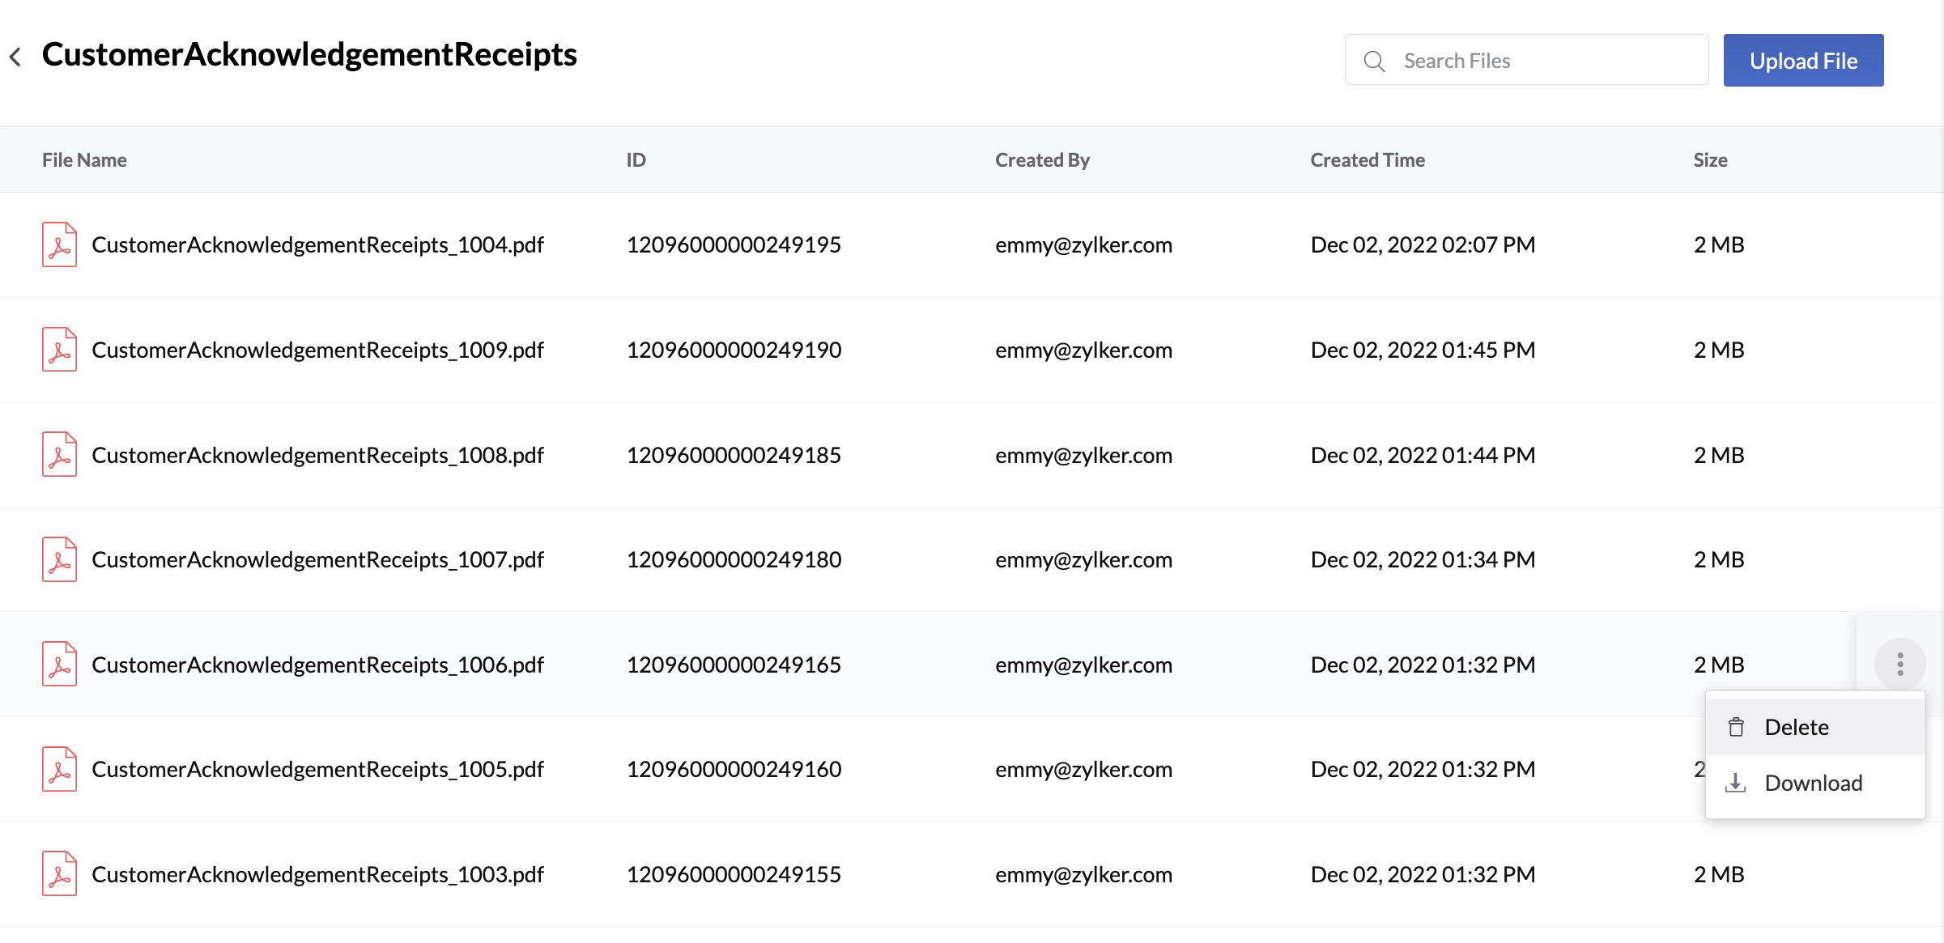Image resolution: width=1944 pixels, height=943 pixels.
Task: Click the PDF icon for CustomerAcknowledgementReceipts_1009.pdf
Action: pyautogui.click(x=59, y=350)
